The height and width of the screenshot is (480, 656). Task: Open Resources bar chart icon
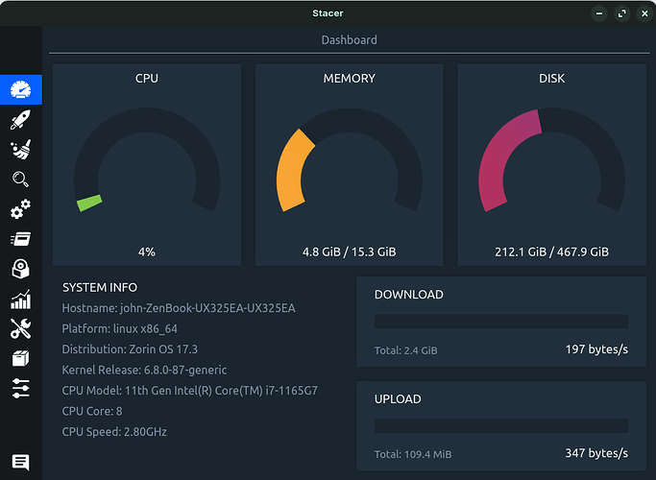coord(20,299)
